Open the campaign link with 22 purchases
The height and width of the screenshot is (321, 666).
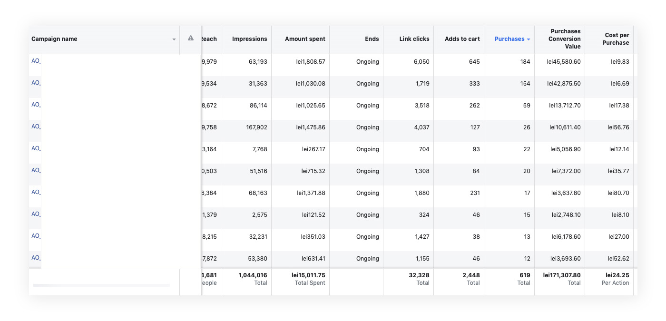tap(36, 149)
